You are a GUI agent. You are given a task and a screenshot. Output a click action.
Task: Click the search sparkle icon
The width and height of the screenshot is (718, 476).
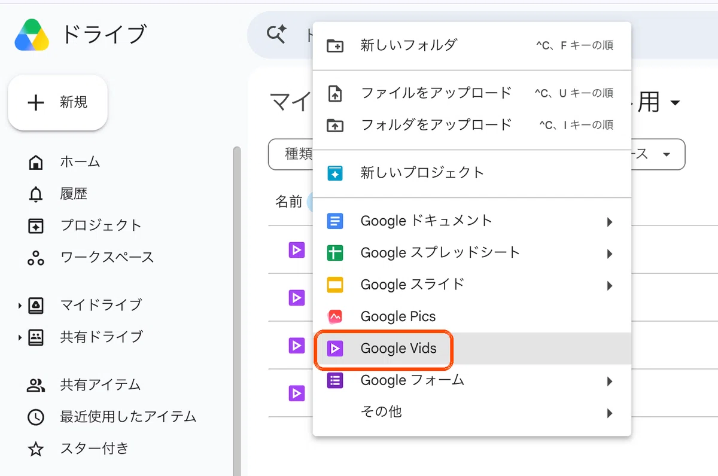(x=276, y=34)
